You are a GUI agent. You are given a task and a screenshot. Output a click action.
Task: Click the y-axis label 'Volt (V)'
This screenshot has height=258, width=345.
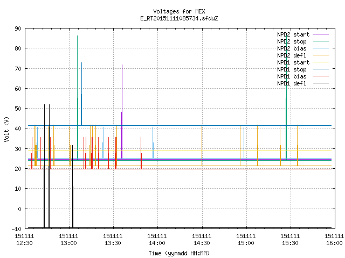click(7, 129)
